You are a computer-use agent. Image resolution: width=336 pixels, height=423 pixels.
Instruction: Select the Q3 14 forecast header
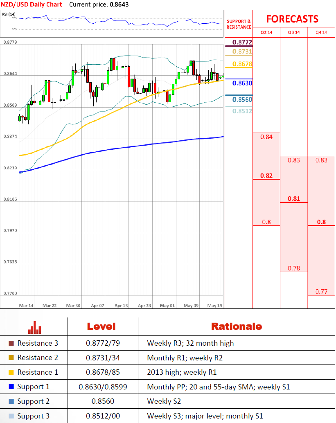click(294, 32)
